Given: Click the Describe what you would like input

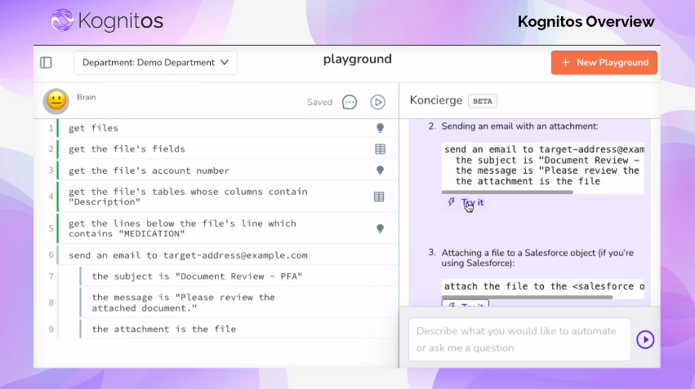Looking at the screenshot, I should coord(519,339).
